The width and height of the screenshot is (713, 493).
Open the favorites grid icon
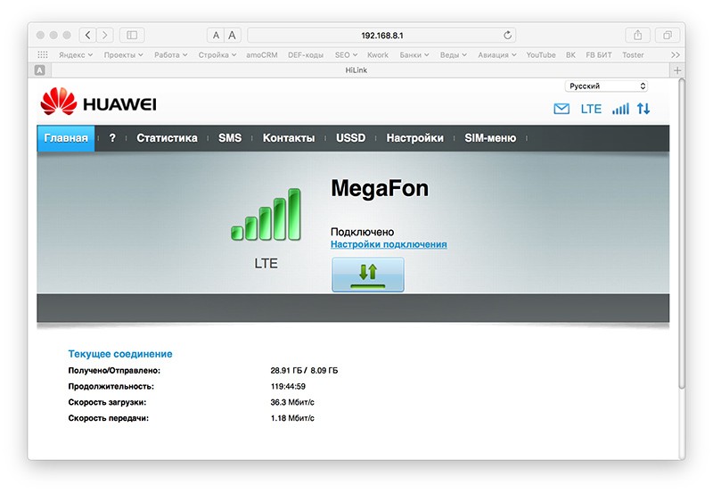tap(43, 54)
